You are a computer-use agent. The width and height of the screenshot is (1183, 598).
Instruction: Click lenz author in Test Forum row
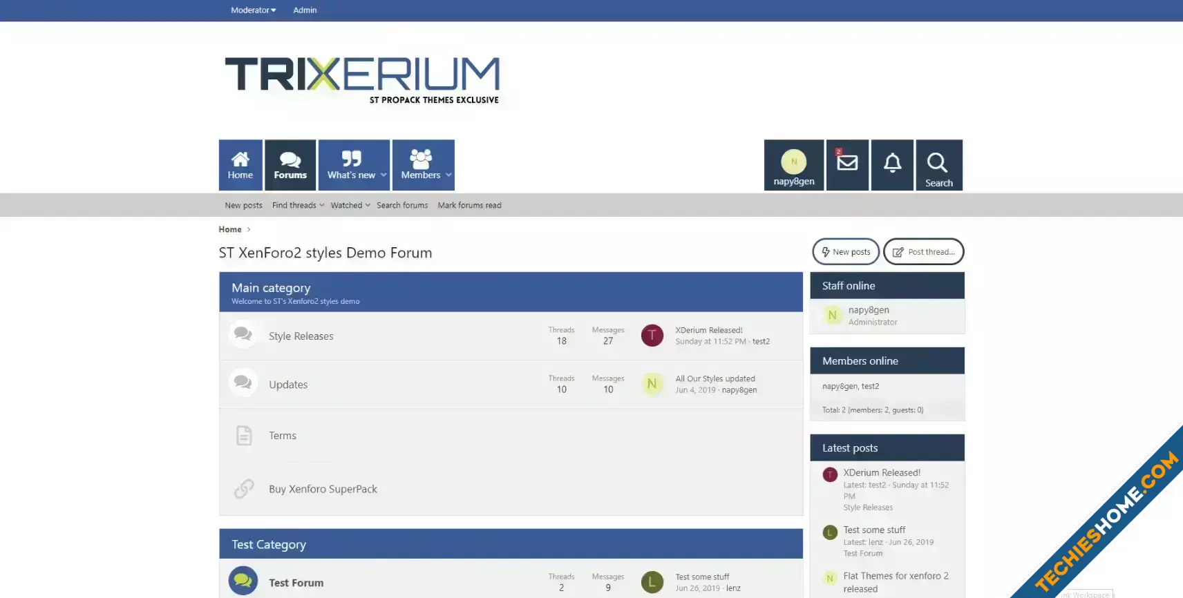733,588
